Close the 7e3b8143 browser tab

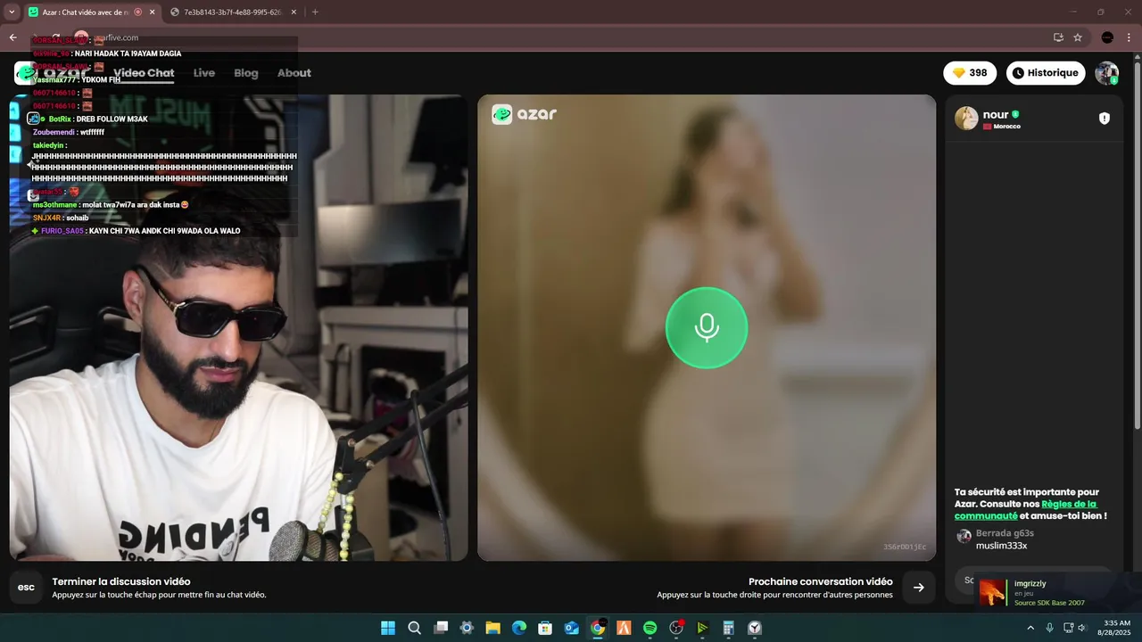pyautogui.click(x=294, y=12)
